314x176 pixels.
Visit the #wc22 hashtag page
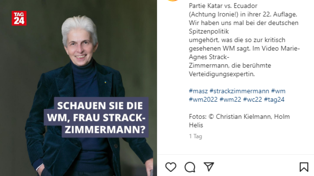[252, 99]
